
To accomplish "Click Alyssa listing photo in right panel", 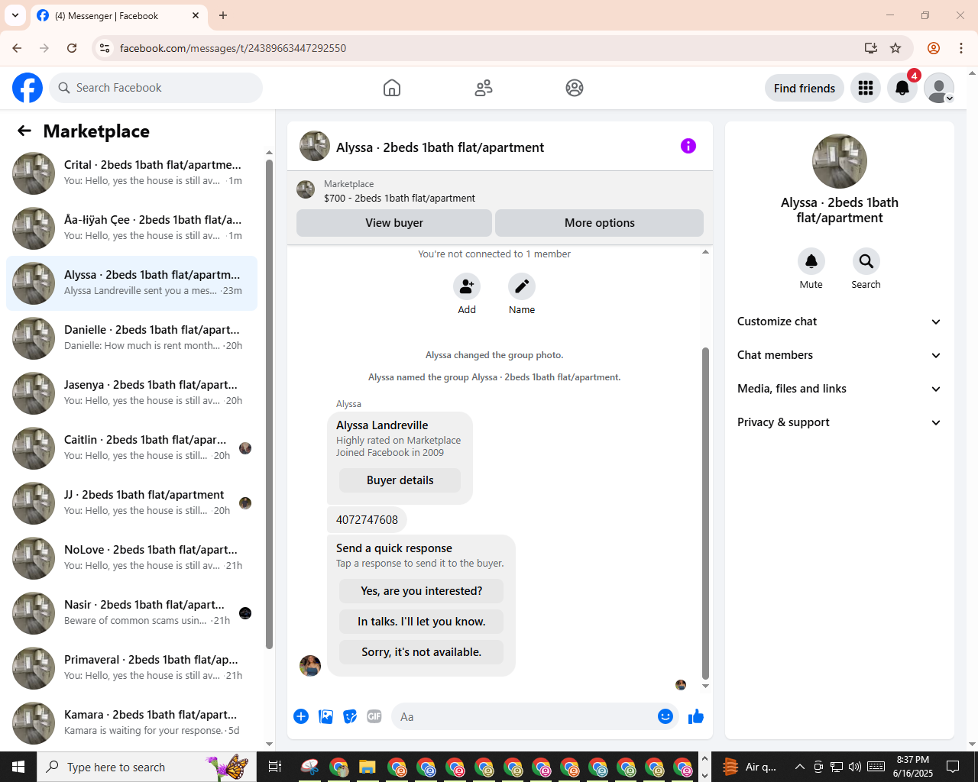I will click(x=840, y=161).
